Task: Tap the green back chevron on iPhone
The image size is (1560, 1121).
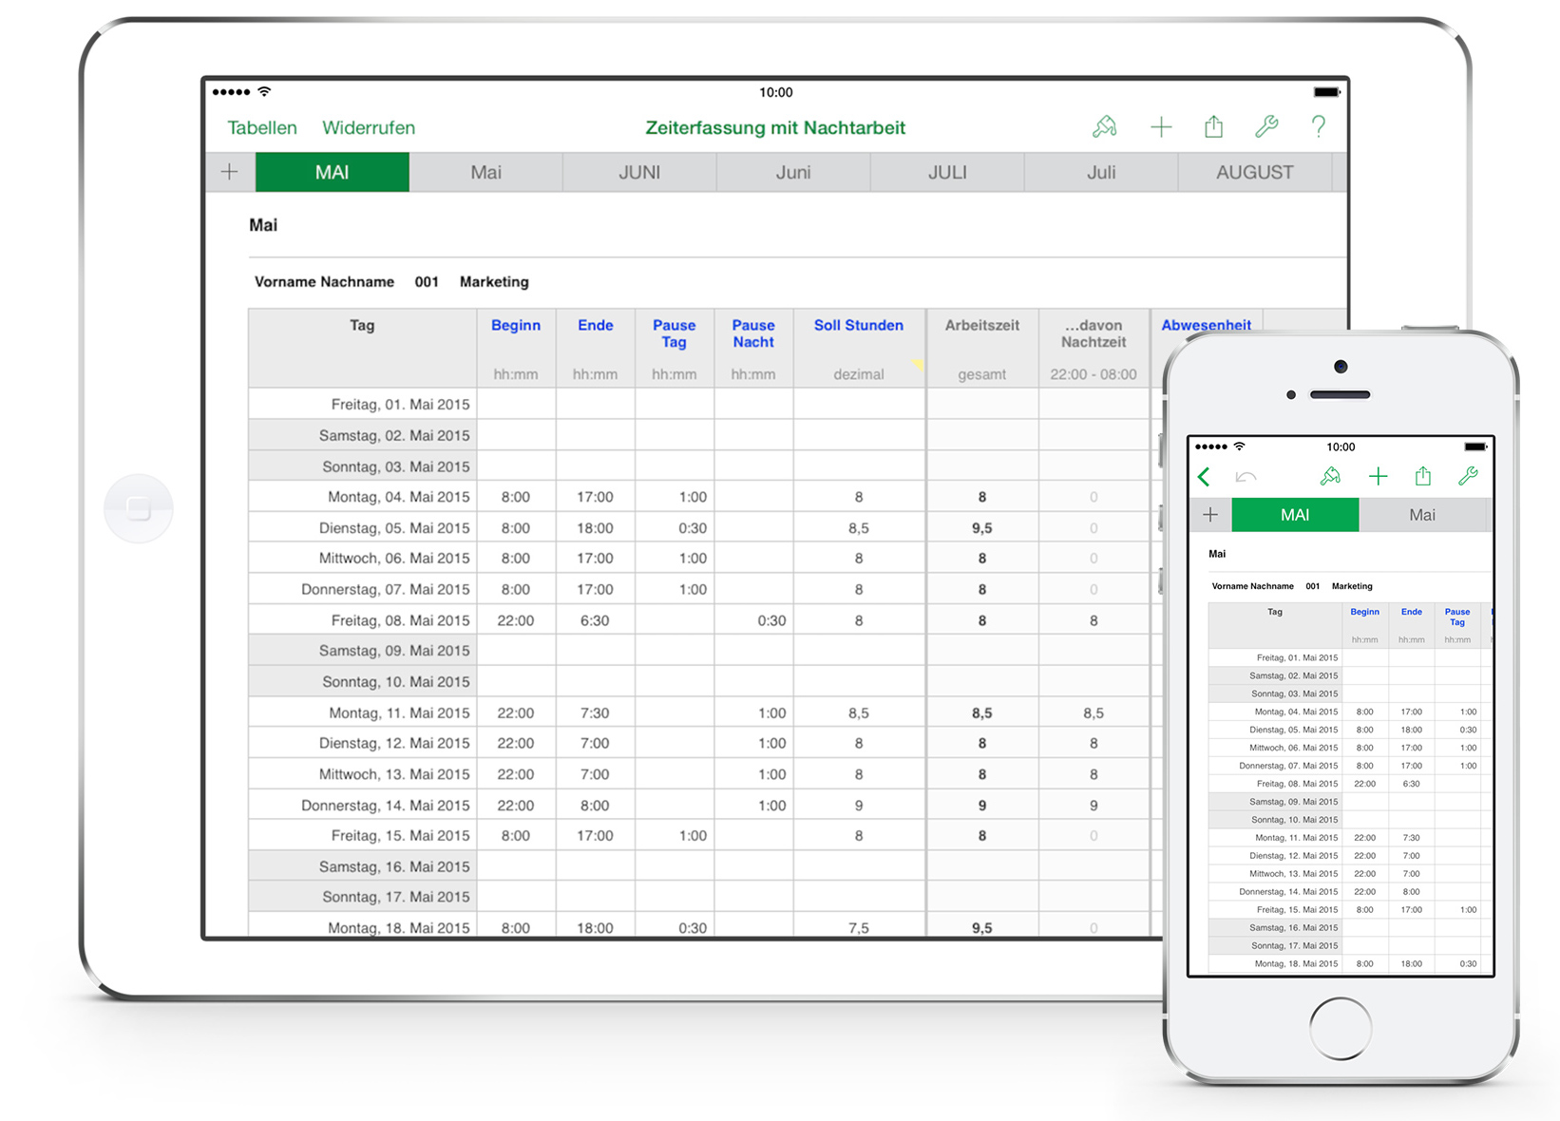Action: (1204, 477)
